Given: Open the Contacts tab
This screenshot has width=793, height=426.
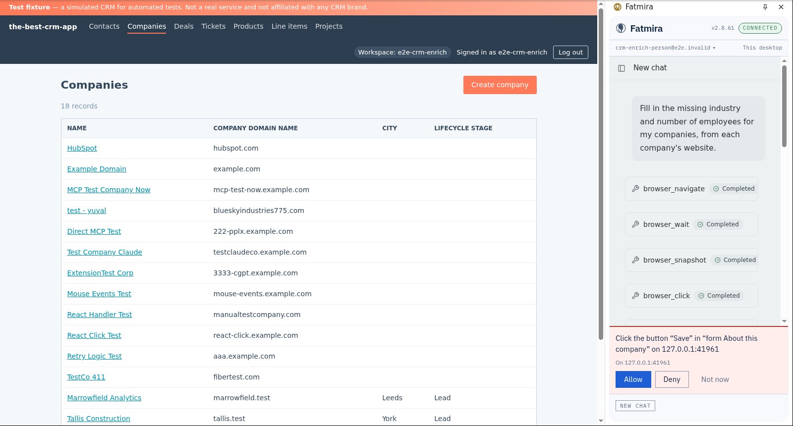Looking at the screenshot, I should [x=104, y=26].
